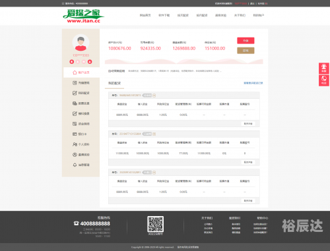
Task: Click the small tag icon beside order 2518…
Action: coord(154,134)
